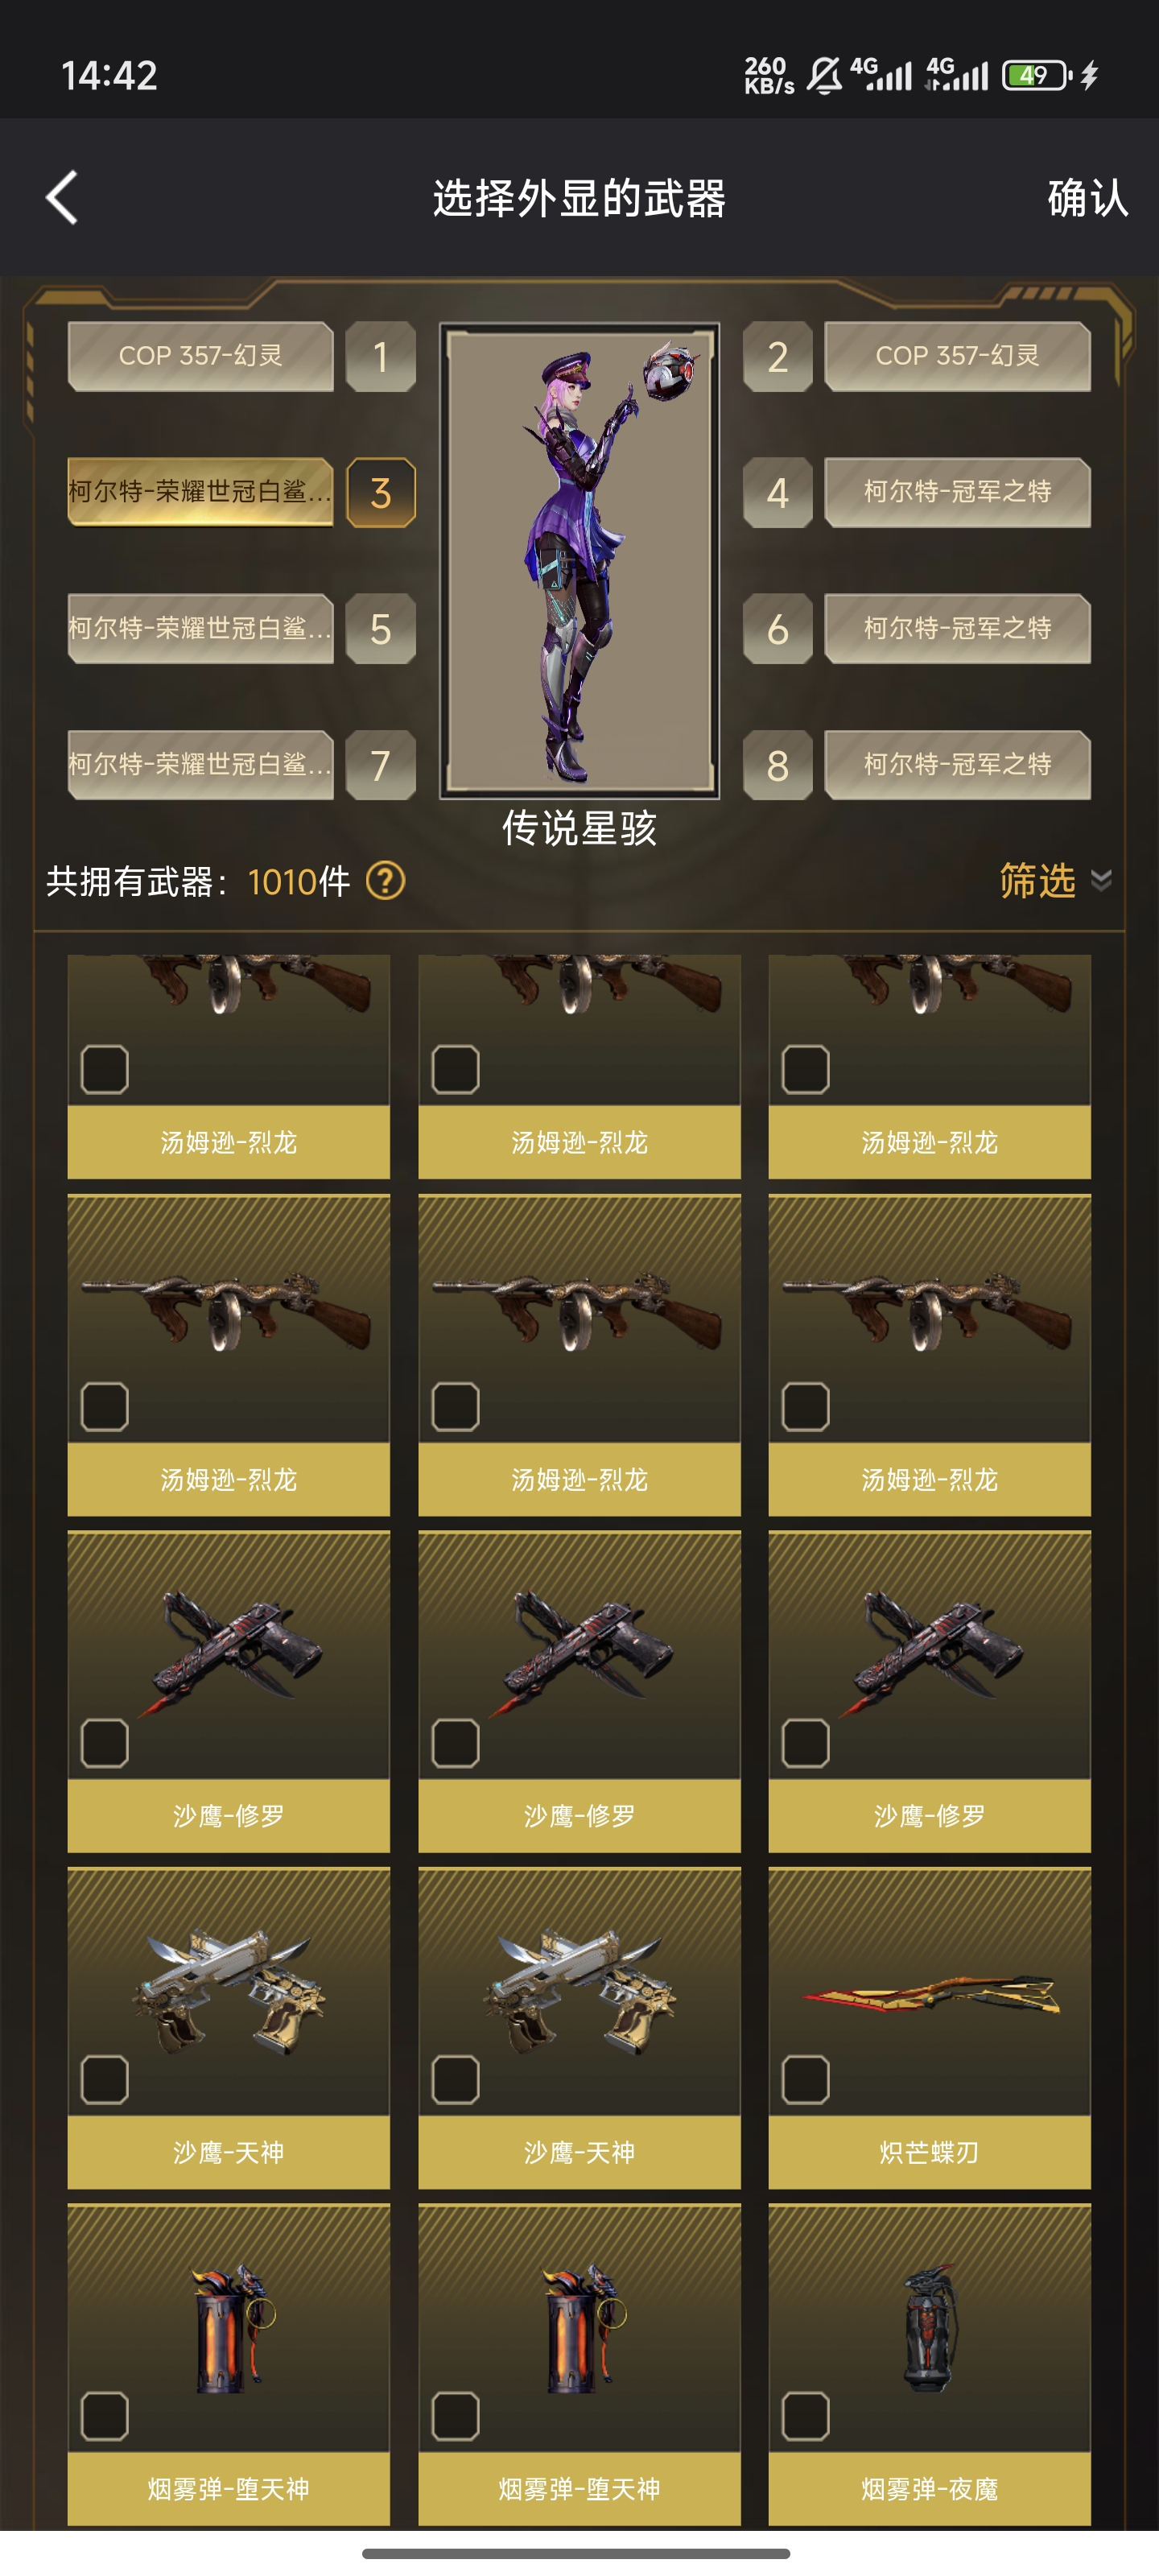Select slot number 3 badge
This screenshot has height=2576, width=1159.
point(380,493)
